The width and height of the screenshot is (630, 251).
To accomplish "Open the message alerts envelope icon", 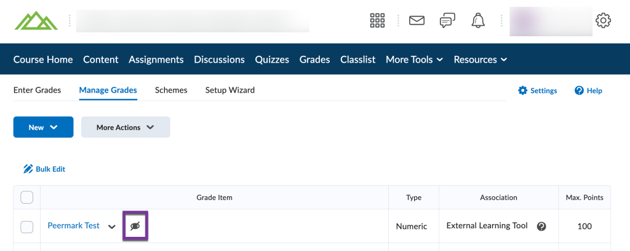I will pos(417,21).
